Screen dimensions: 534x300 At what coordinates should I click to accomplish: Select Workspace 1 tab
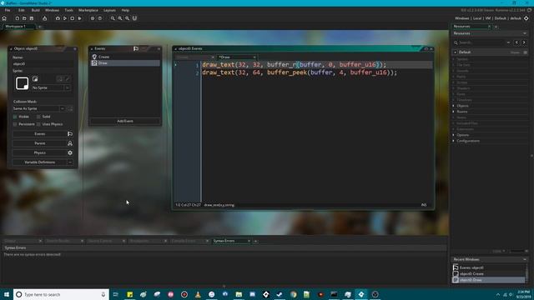pos(18,26)
